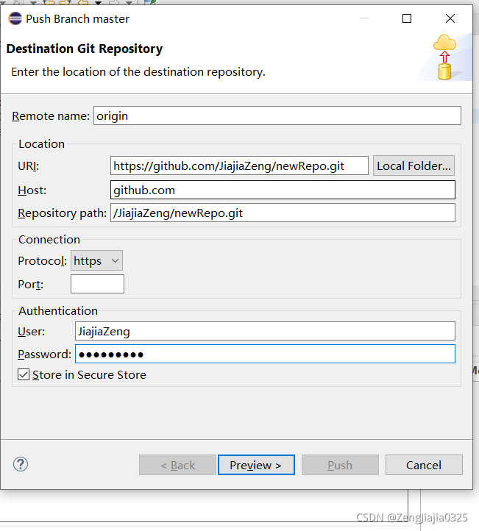The image size is (479, 531).
Task: Click the disabled < Back button
Action: point(177,465)
